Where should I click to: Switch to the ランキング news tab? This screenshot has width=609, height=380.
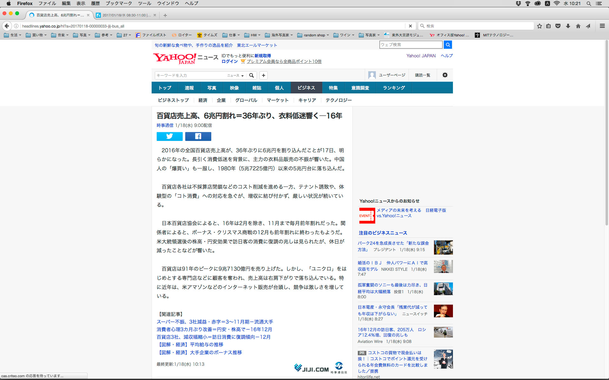click(x=394, y=88)
